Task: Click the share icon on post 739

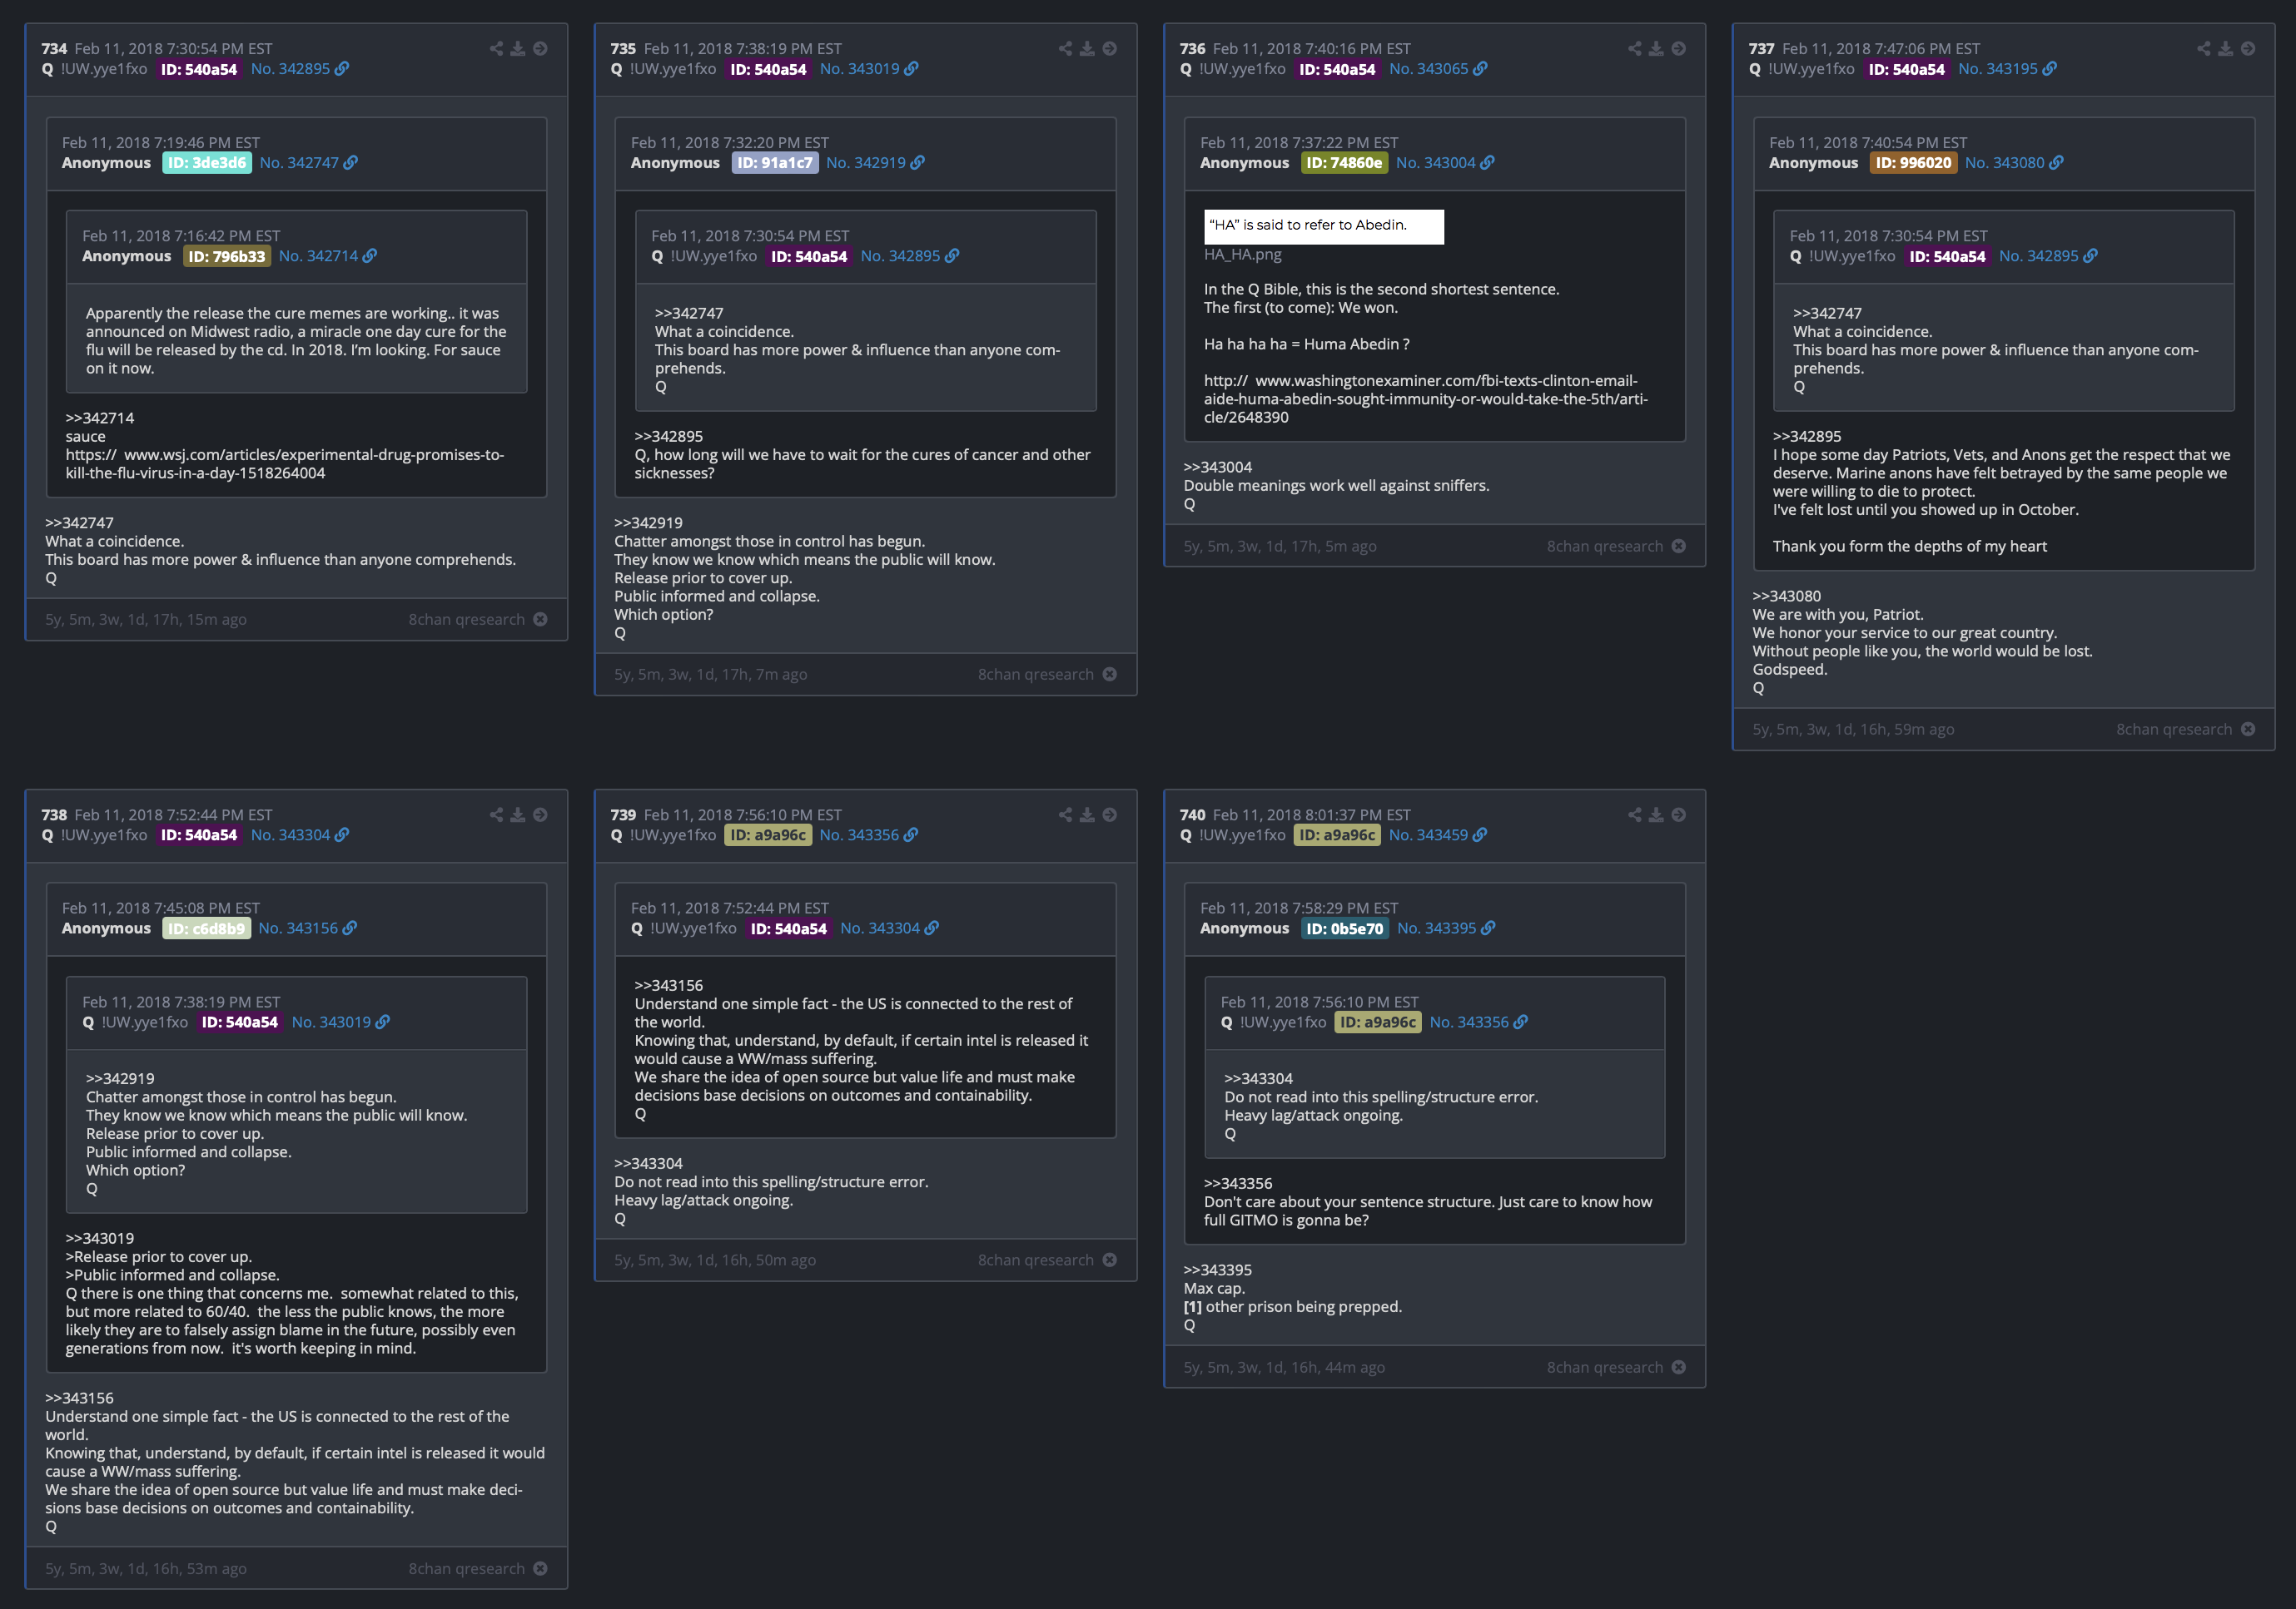Action: (x=1065, y=814)
